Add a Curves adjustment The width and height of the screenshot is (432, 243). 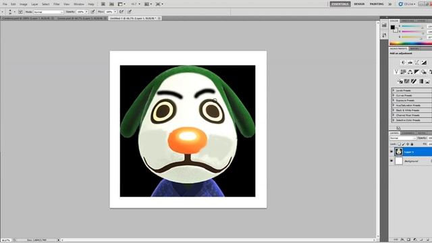click(x=417, y=63)
